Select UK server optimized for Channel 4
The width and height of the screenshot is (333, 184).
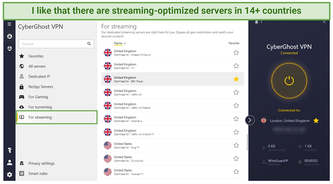coord(172,119)
